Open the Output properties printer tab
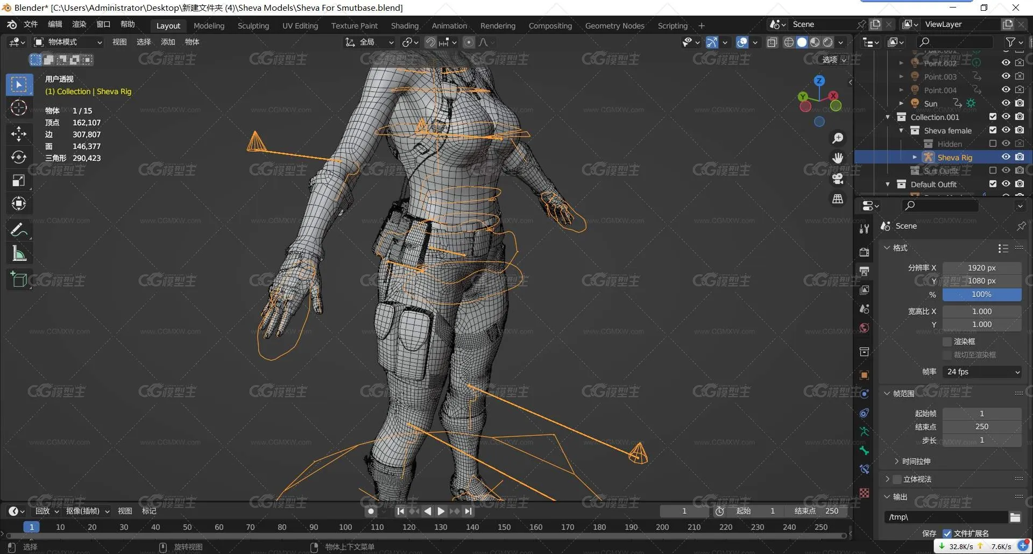Viewport: 1033px width, 554px height. pyautogui.click(x=864, y=271)
